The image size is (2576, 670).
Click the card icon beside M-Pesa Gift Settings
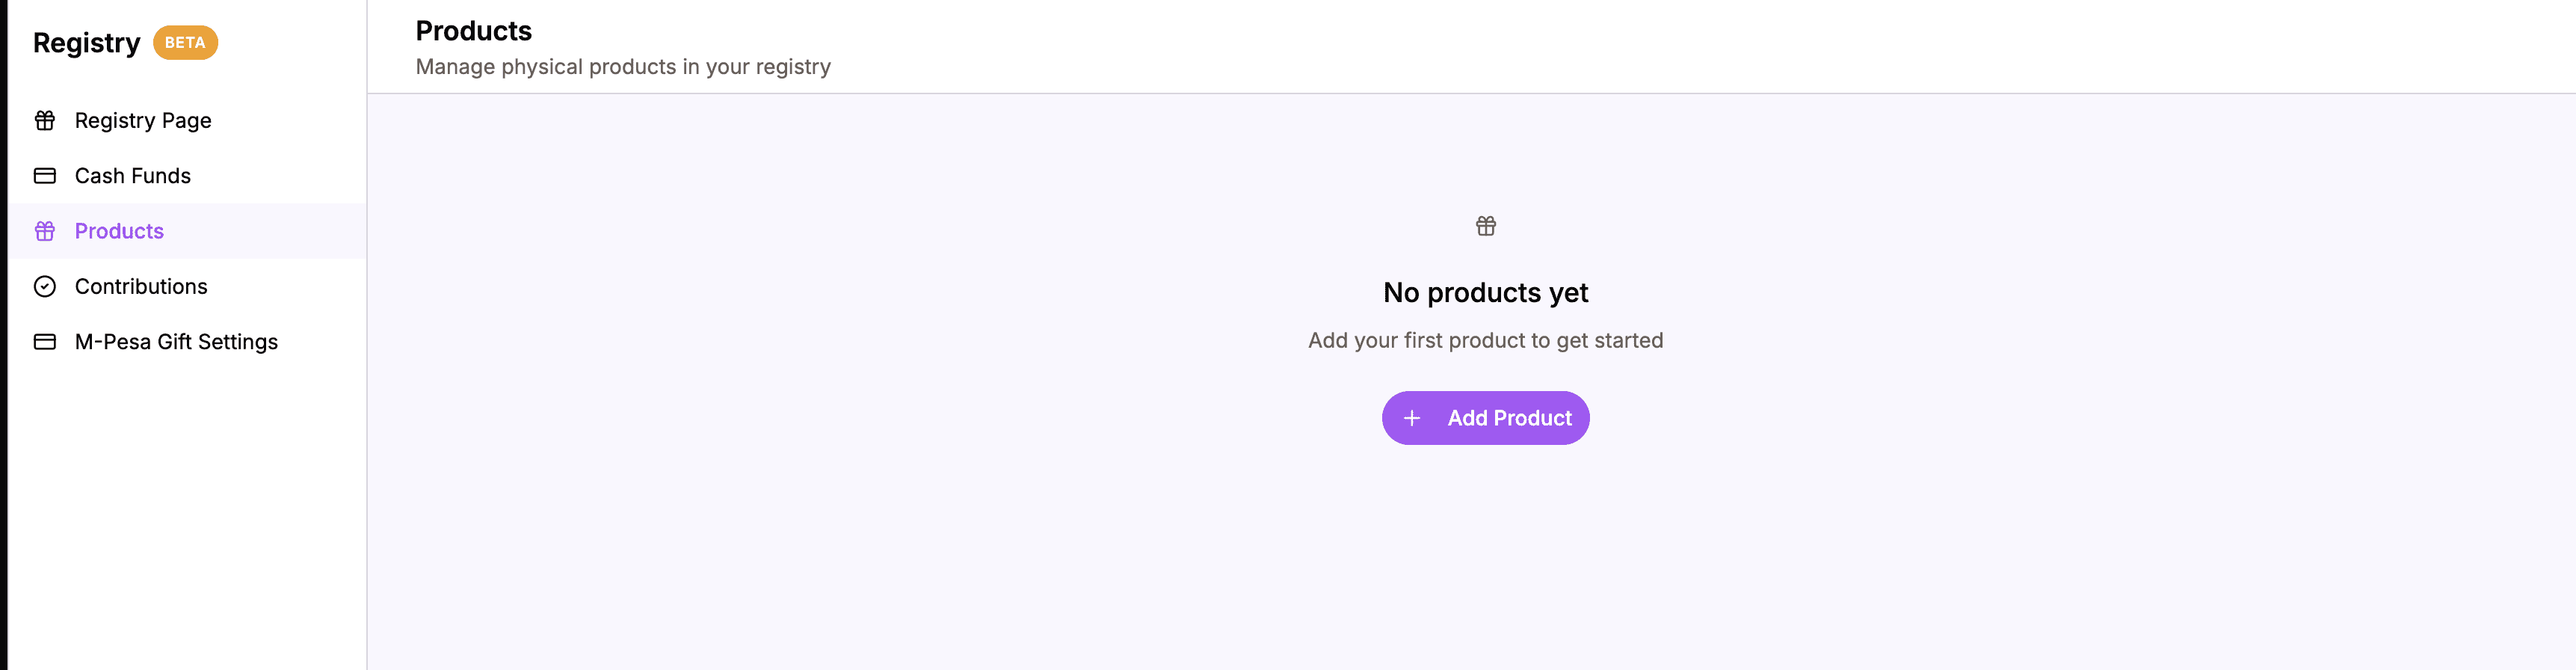tap(44, 341)
